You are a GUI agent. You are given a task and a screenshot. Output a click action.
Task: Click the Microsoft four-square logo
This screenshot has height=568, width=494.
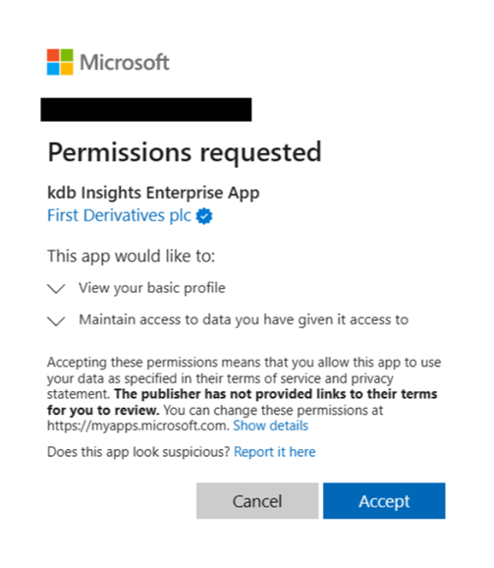[60, 62]
